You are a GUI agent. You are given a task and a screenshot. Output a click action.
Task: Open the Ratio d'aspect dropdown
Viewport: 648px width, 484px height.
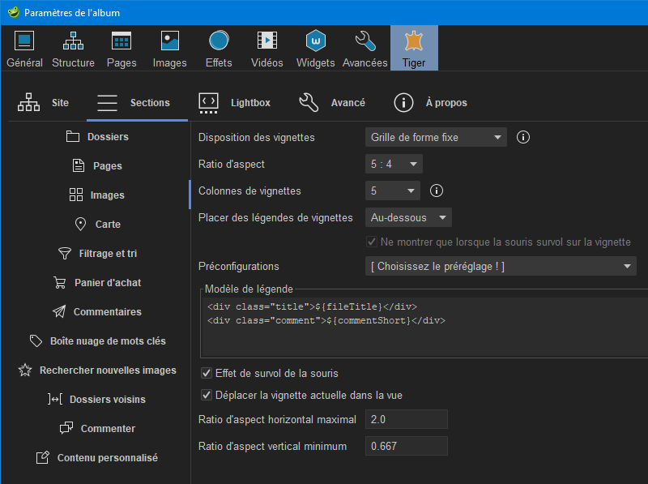pos(393,165)
